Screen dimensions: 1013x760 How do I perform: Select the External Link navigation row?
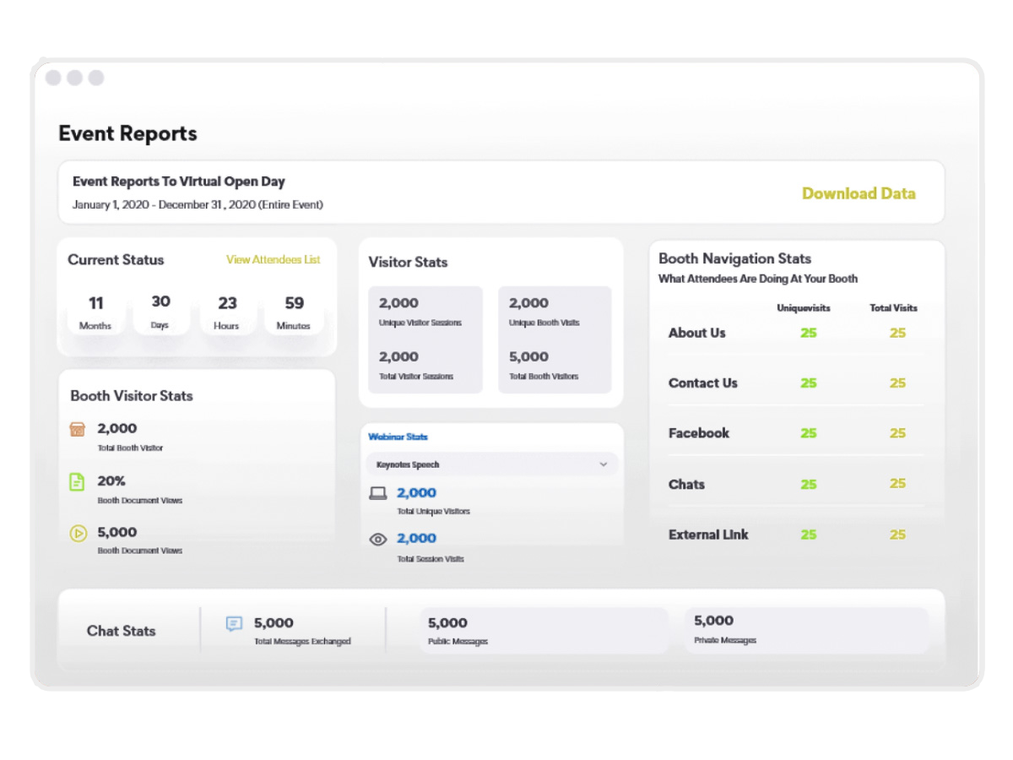tap(708, 535)
